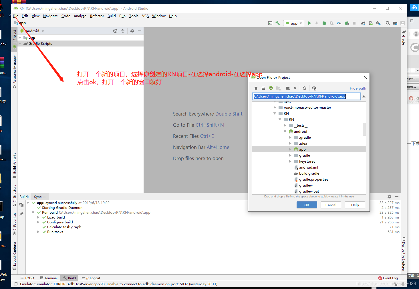The width and height of the screenshot is (419, 289).
Task: Open Project panel gear settings
Action: tap(132, 31)
